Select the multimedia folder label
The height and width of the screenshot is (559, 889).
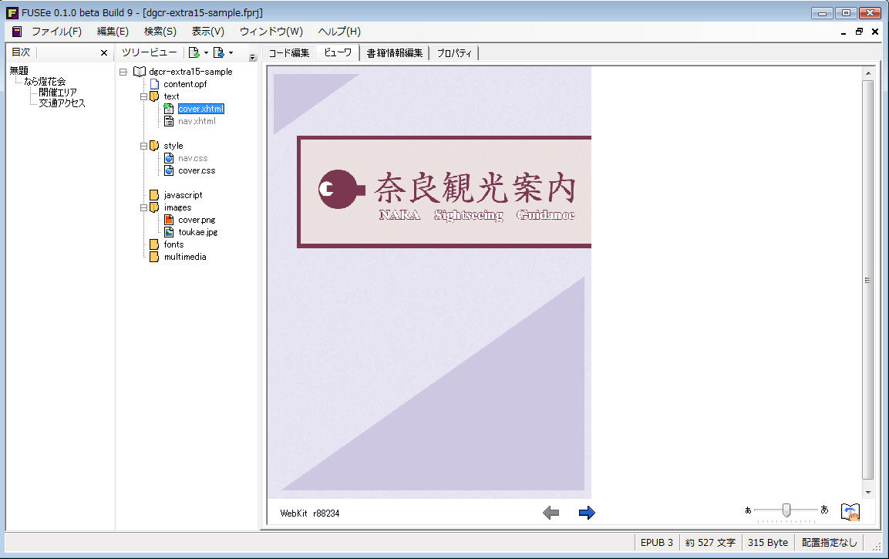click(x=185, y=257)
